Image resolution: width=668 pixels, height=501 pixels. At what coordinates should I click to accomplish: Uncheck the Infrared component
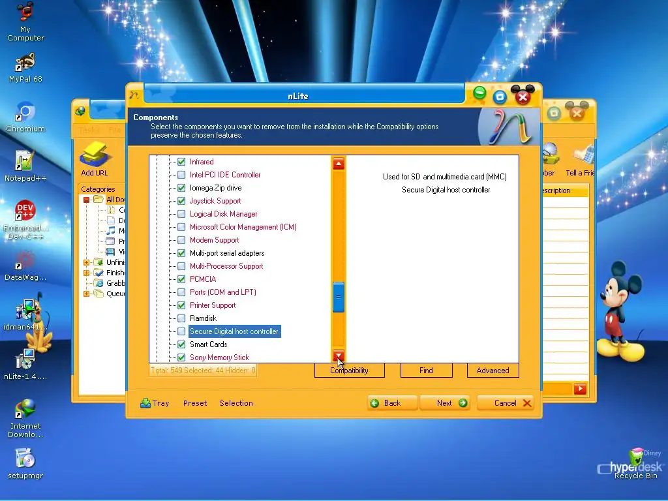[181, 162]
